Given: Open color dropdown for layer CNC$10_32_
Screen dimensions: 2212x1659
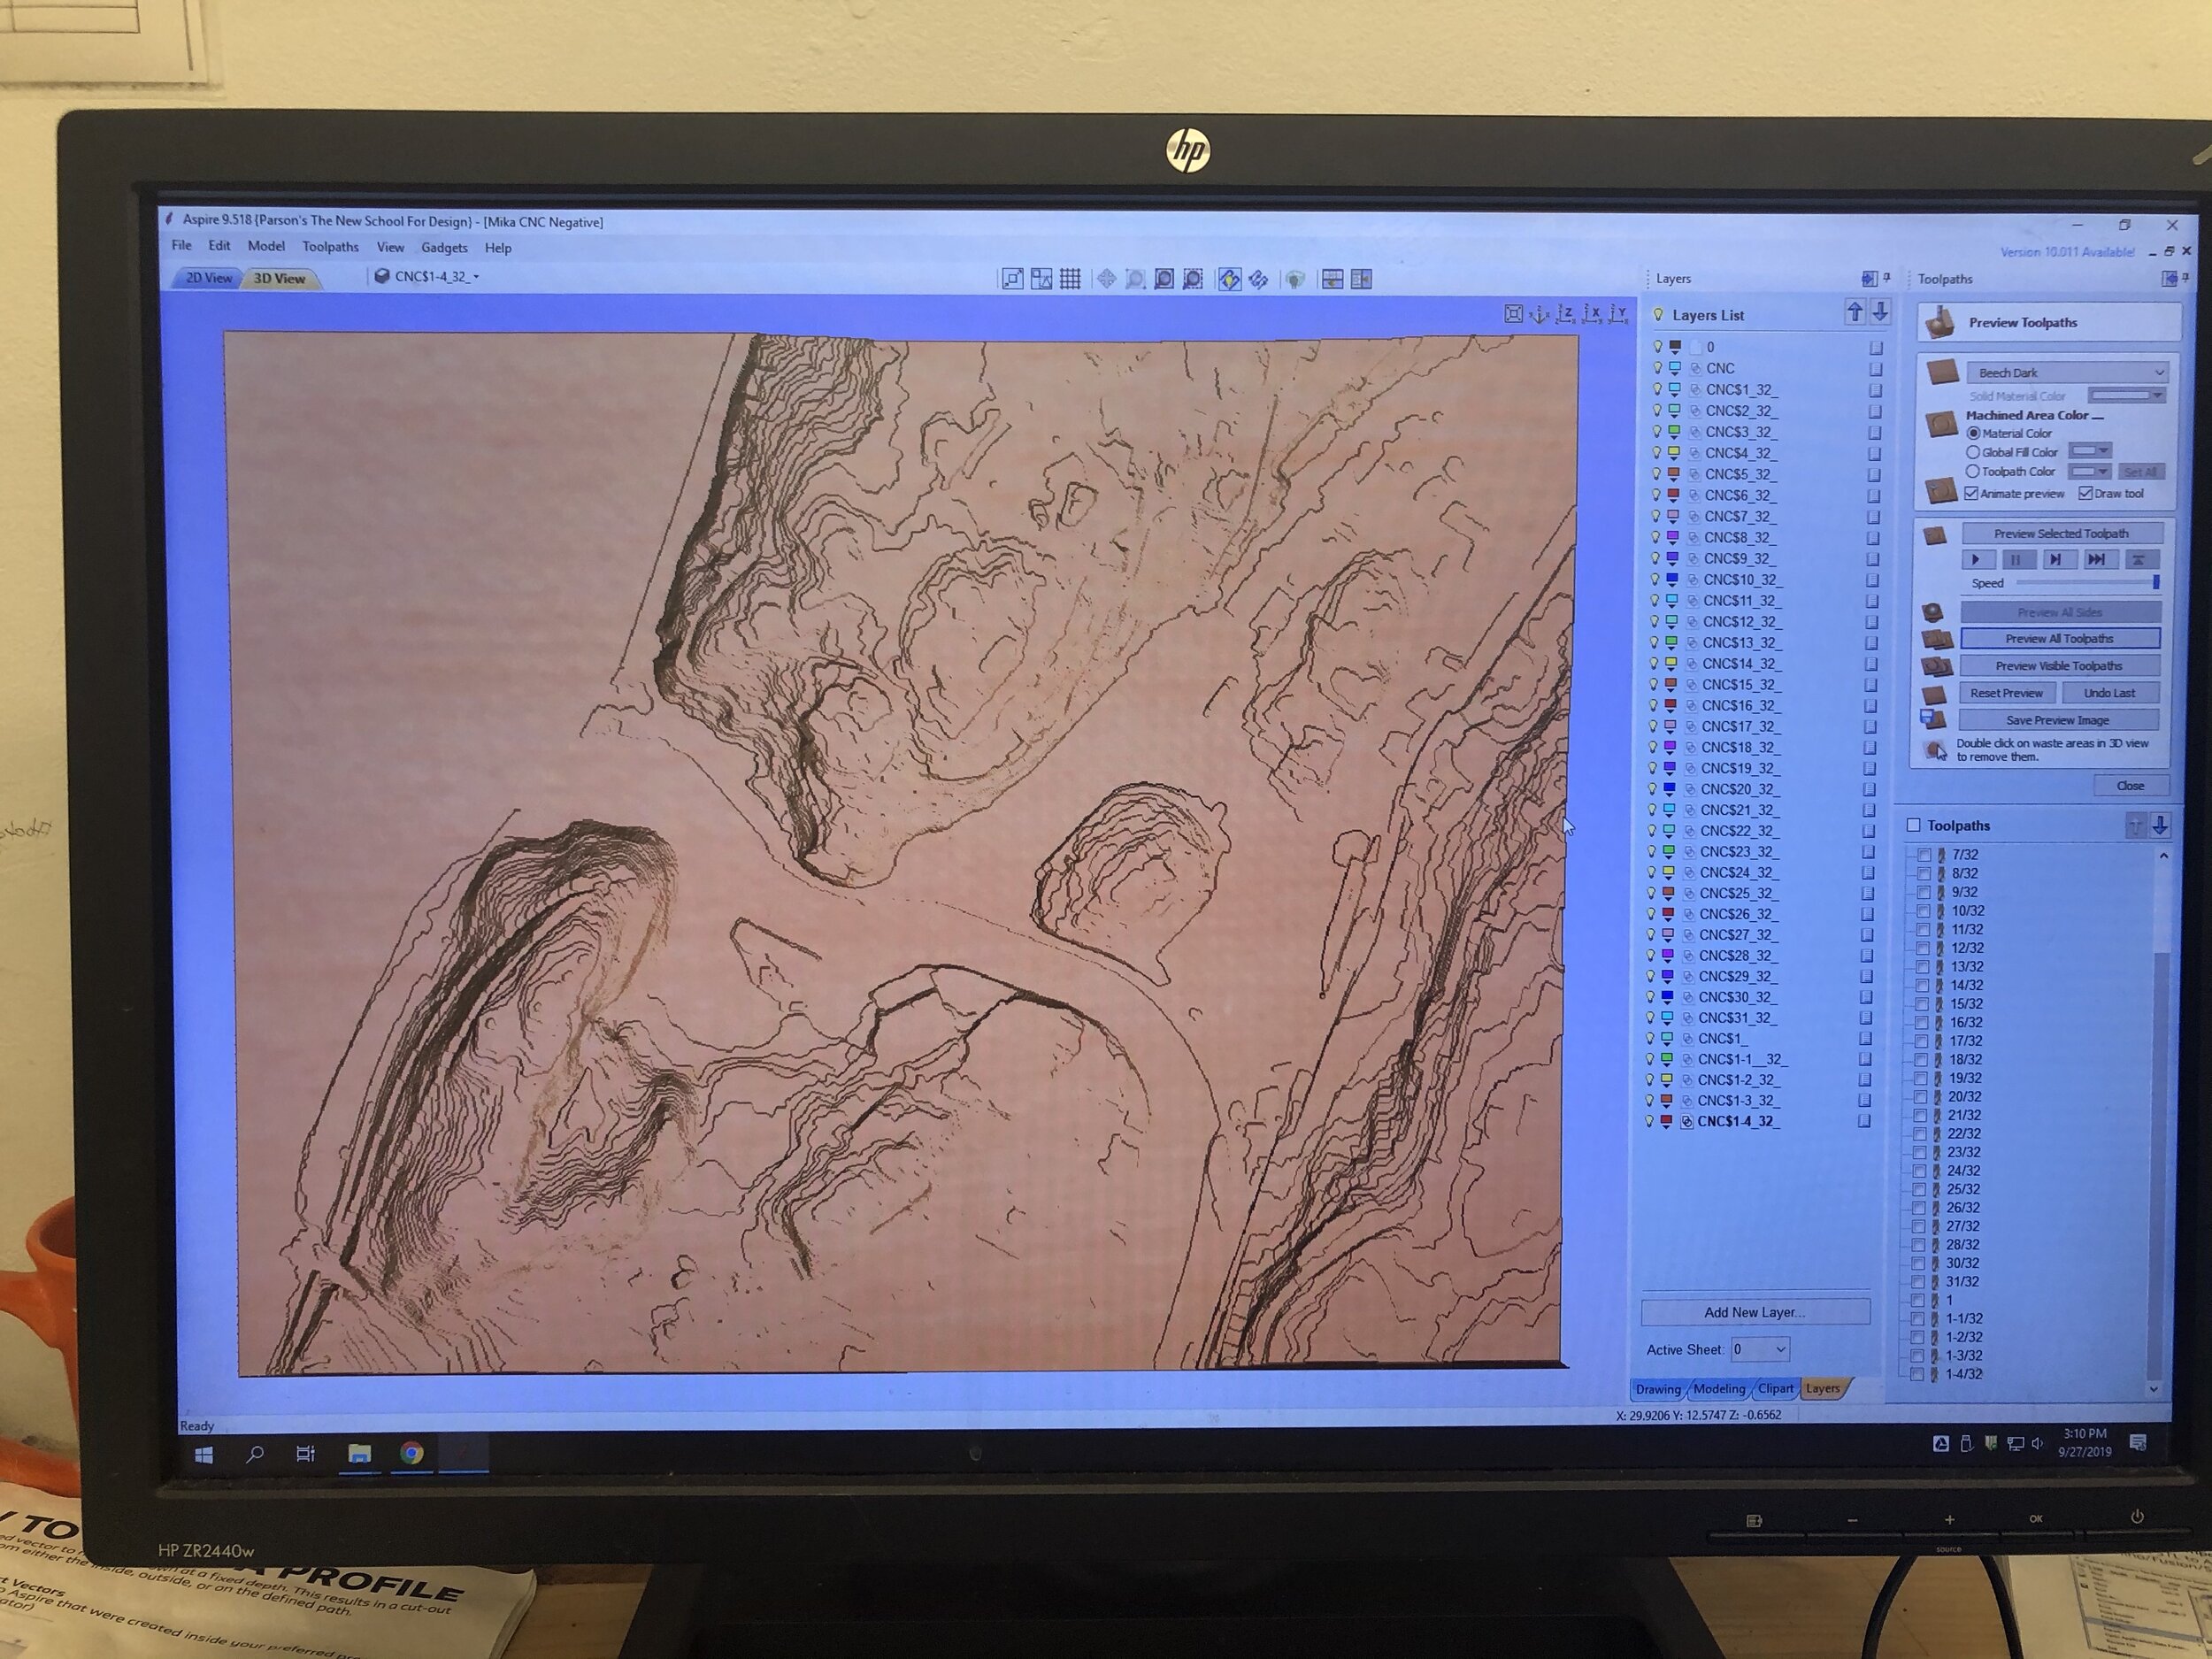Looking at the screenshot, I should coord(1671,580).
